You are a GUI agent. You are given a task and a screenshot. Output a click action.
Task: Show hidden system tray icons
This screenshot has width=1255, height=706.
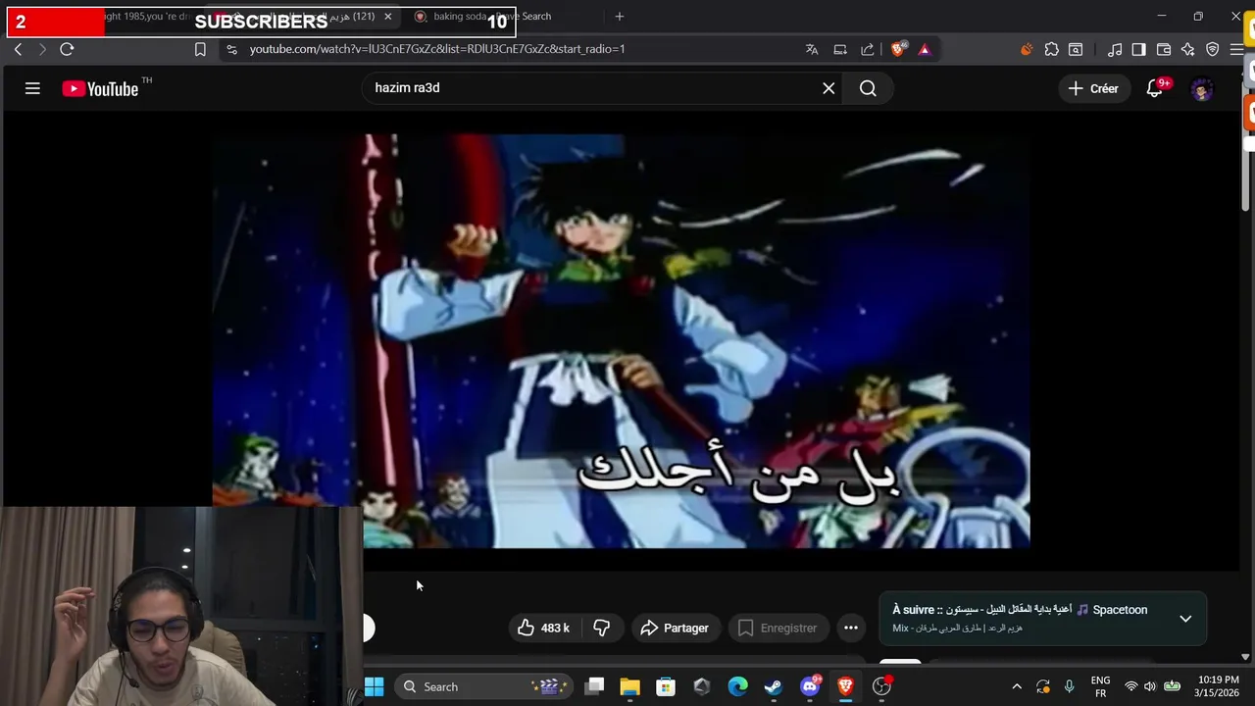coord(1017,686)
